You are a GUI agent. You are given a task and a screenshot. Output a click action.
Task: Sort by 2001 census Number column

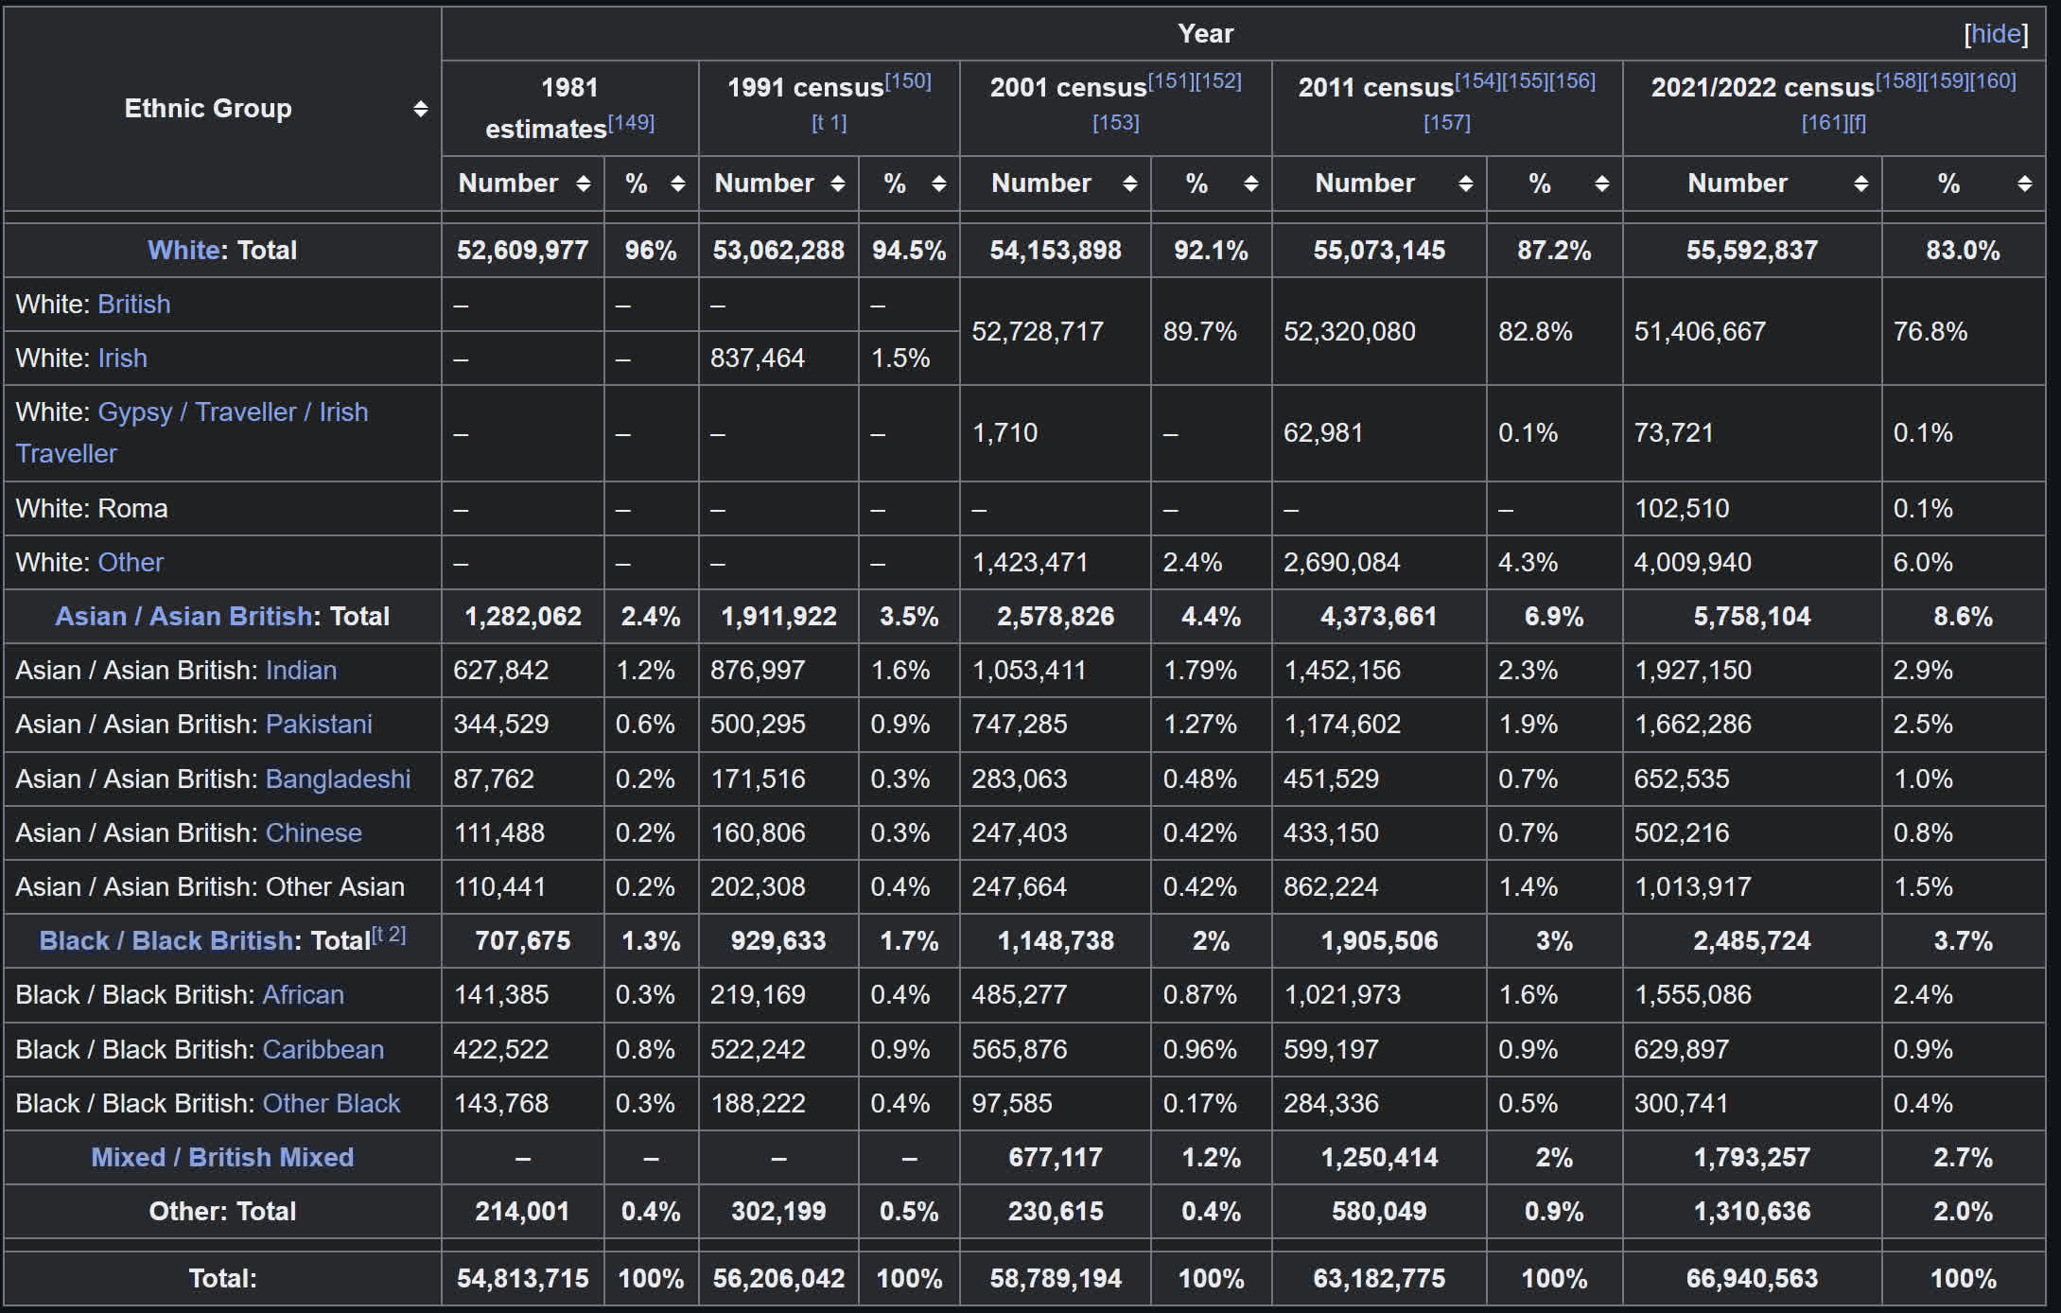tap(1129, 184)
